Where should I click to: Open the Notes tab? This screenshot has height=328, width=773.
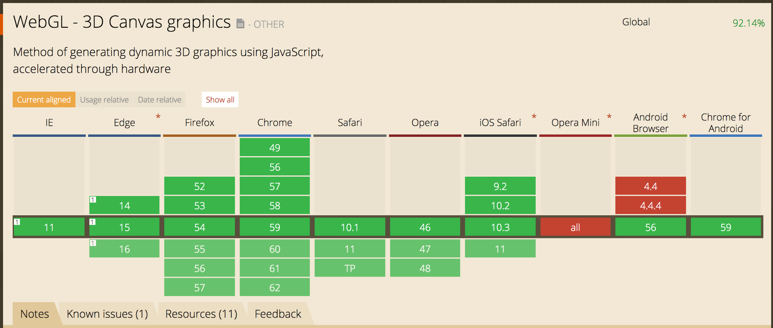(x=35, y=313)
